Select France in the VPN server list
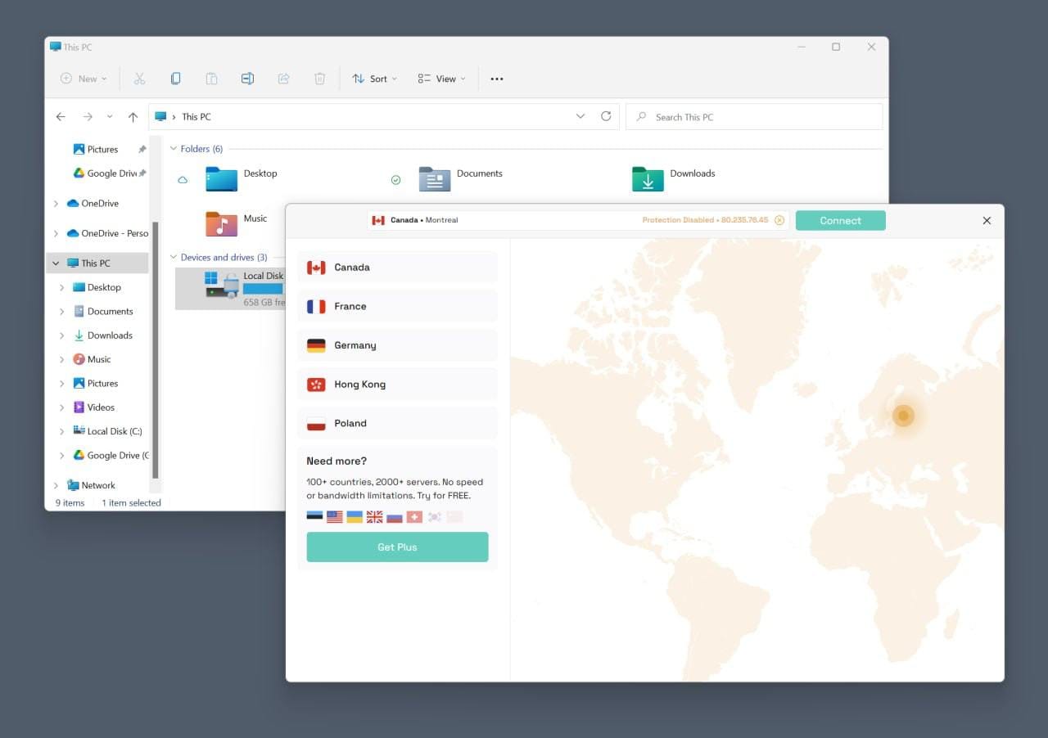This screenshot has height=738, width=1048. (398, 306)
